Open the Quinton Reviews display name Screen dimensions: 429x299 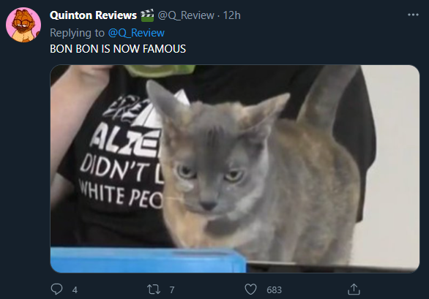pyautogui.click(x=93, y=15)
